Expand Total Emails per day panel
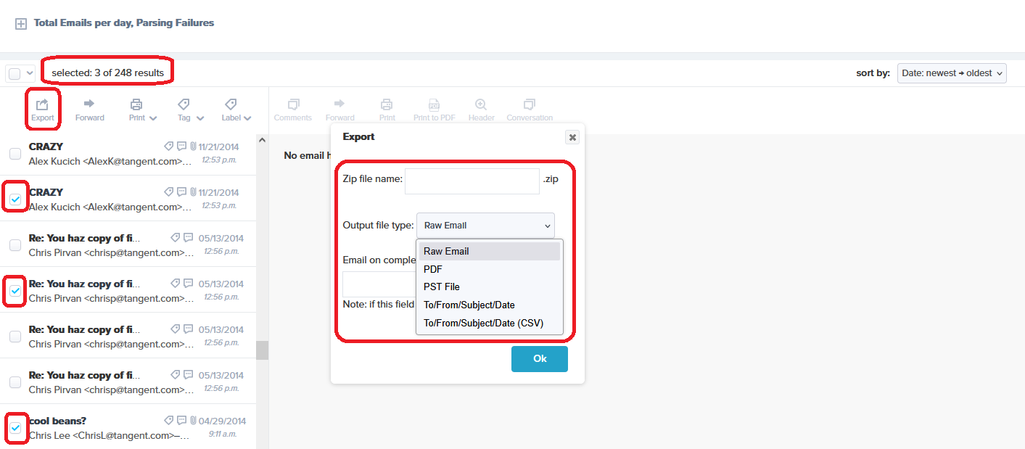 (21, 24)
